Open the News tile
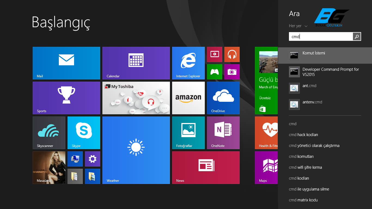Screen dimensions: 372x209 (x=206, y=168)
